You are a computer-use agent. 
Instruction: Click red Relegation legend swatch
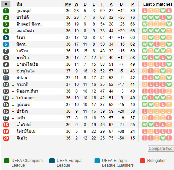click(142, 161)
